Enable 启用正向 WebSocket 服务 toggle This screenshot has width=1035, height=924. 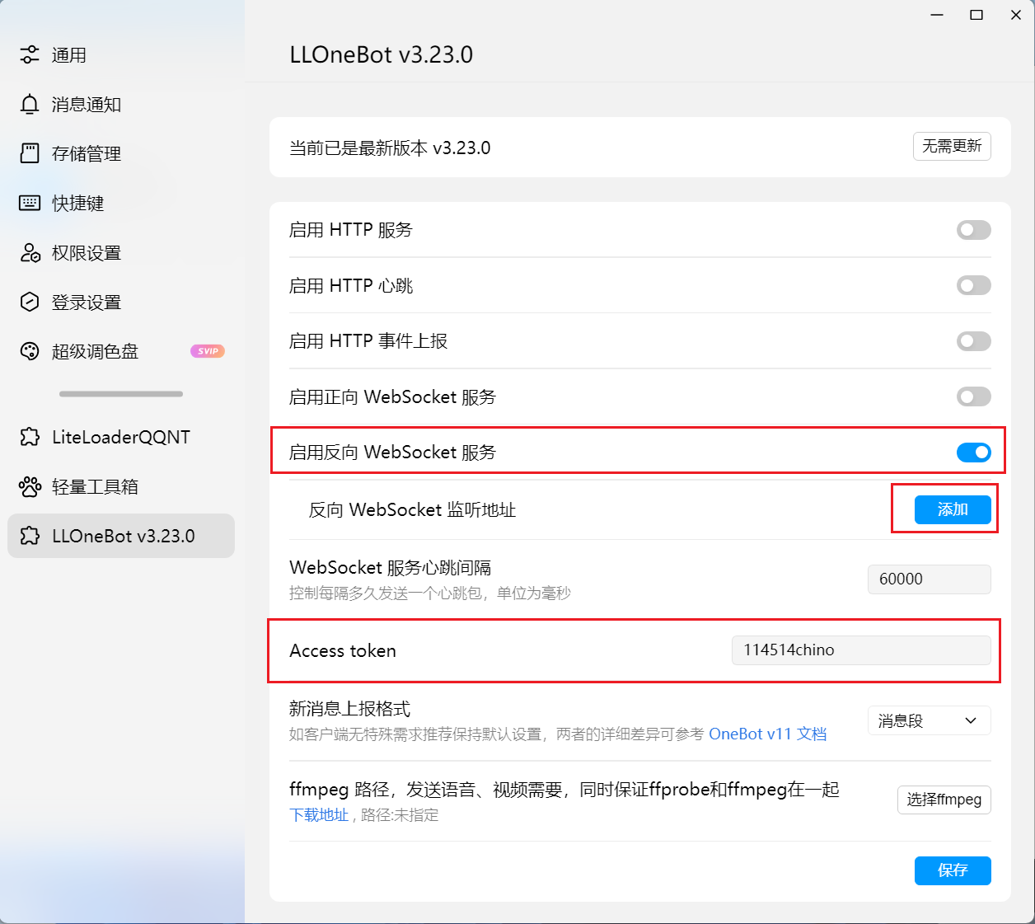click(973, 396)
